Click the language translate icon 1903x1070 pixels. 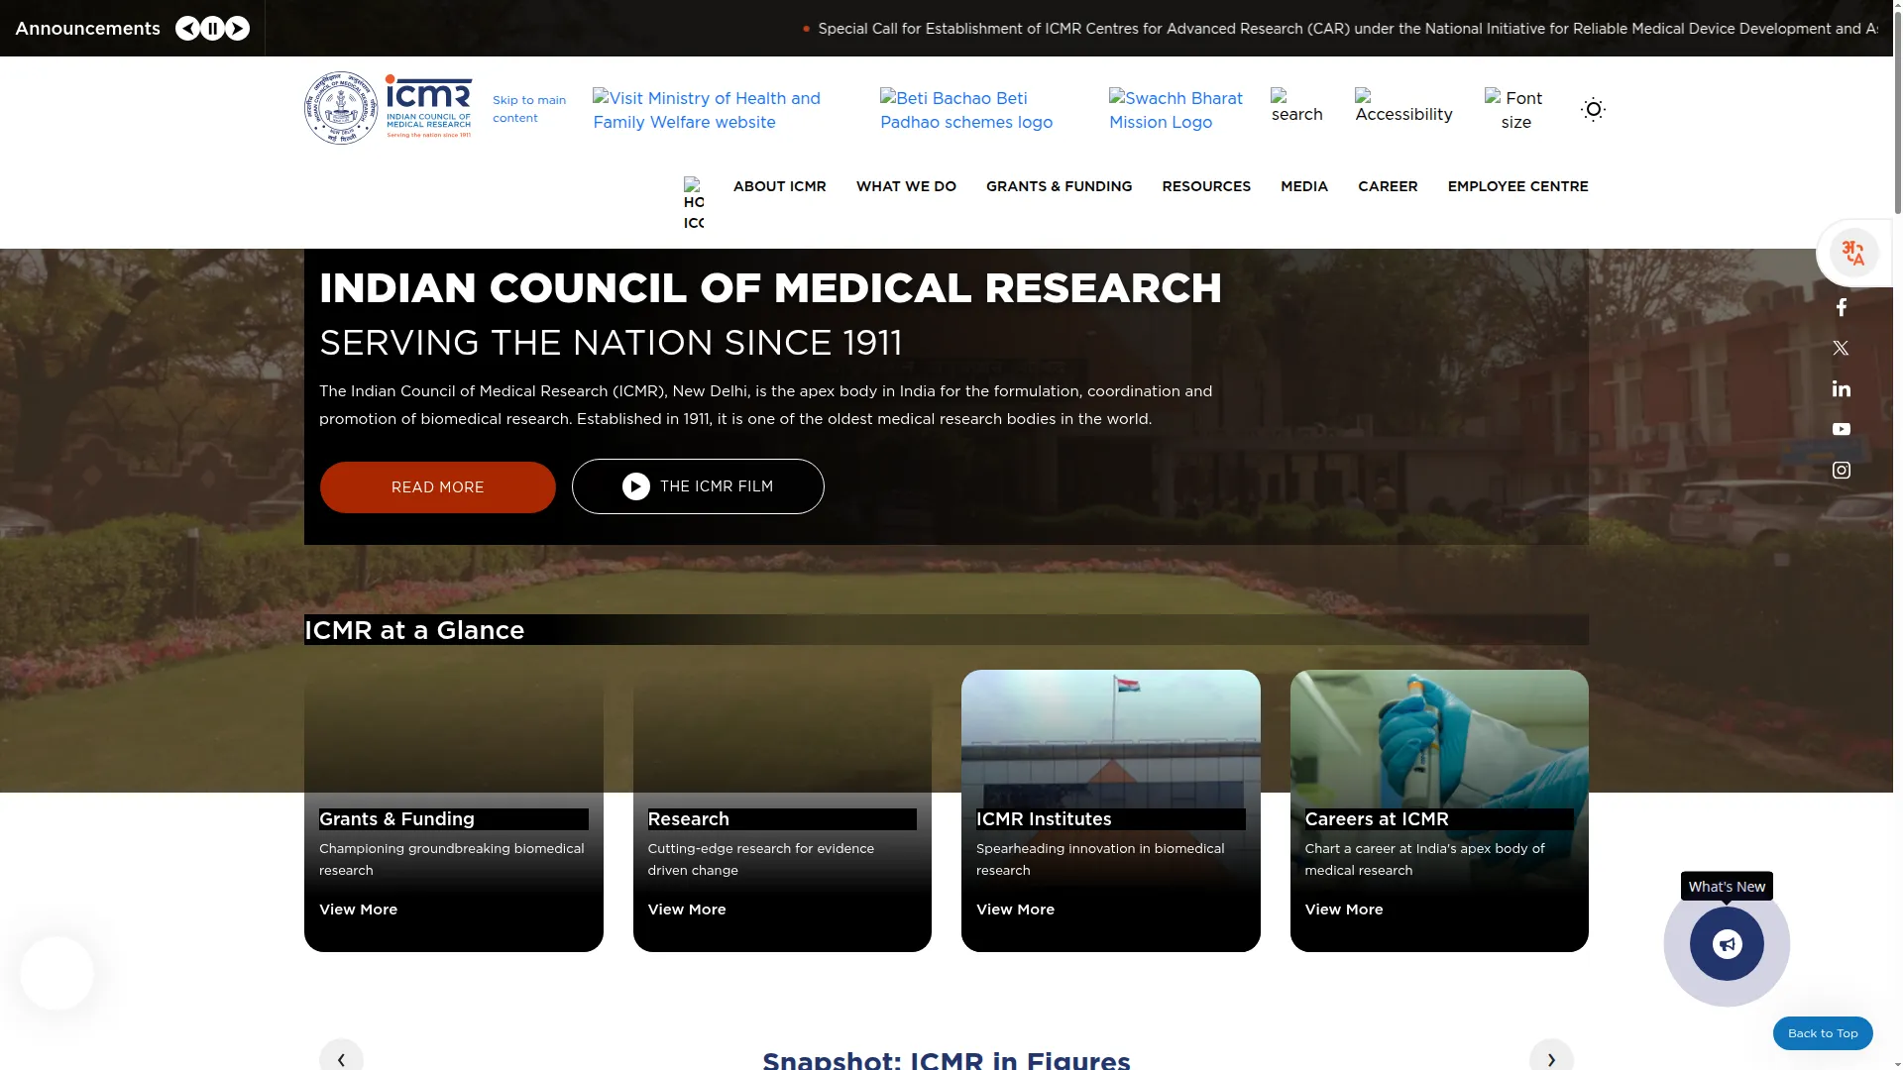click(x=1853, y=254)
